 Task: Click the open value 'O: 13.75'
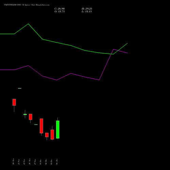tap(60, 12)
